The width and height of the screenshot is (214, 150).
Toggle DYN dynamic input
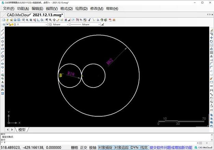coord(135,148)
